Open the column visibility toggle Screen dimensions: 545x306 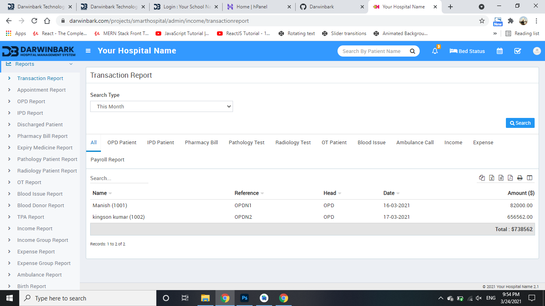530,178
